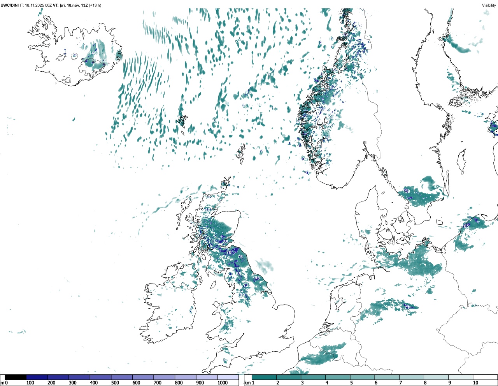Click the 800–900 m legend swatch
The image size is (498, 386).
click(185, 377)
